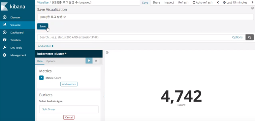This screenshot has height=121, width=255.
Task: Apply changes with the play button
Action: [89, 60]
